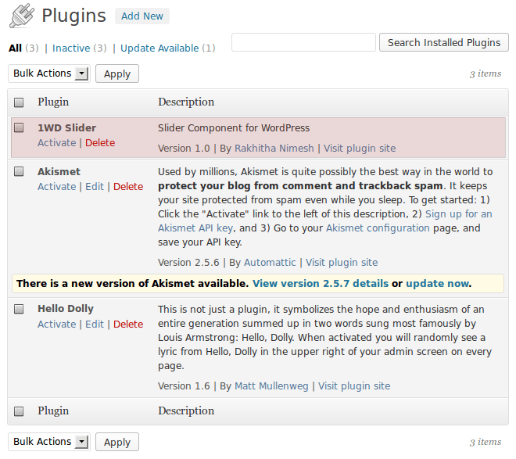Click update now for Akismet
This screenshot has height=459, width=516.
437,283
